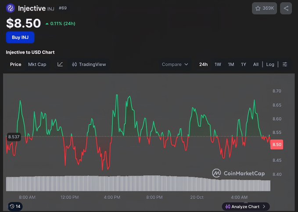Click the Injective logo icon
The height and width of the screenshot is (212, 298).
[11, 8]
